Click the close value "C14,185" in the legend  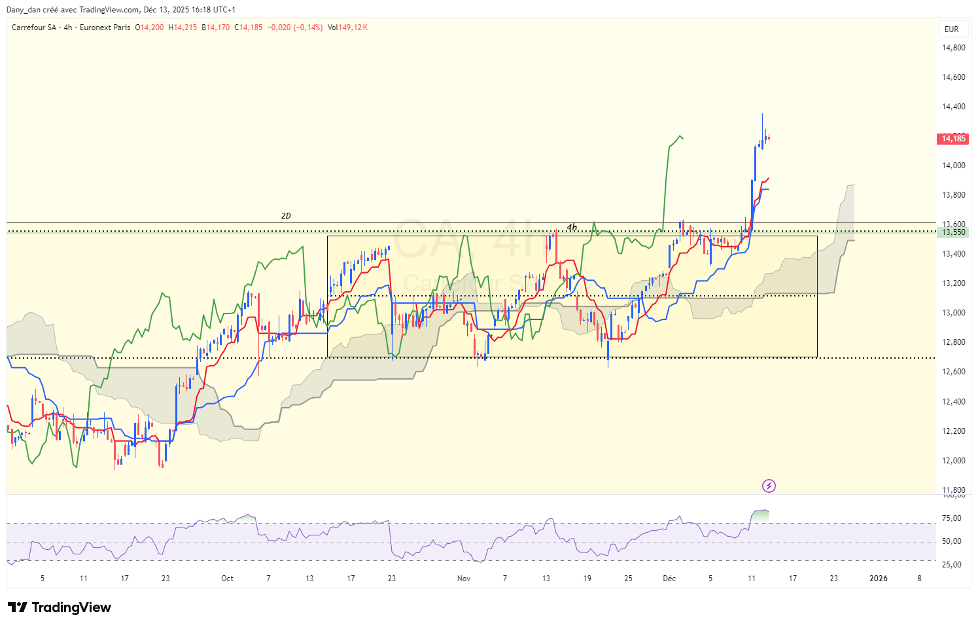[249, 27]
